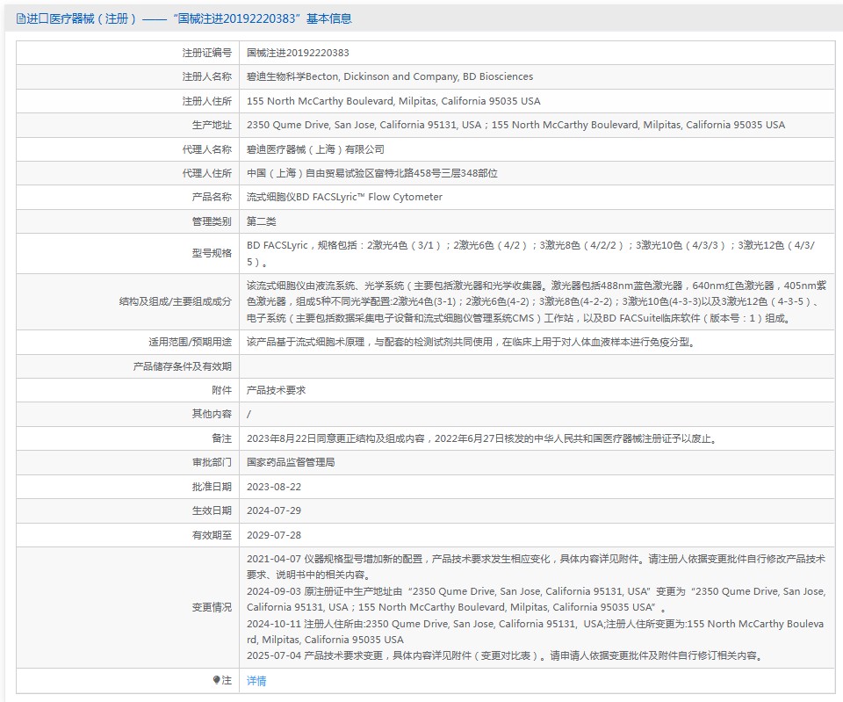The height and width of the screenshot is (702, 843).
Task: Select attachment value 产品技术要求
Action: [276, 390]
